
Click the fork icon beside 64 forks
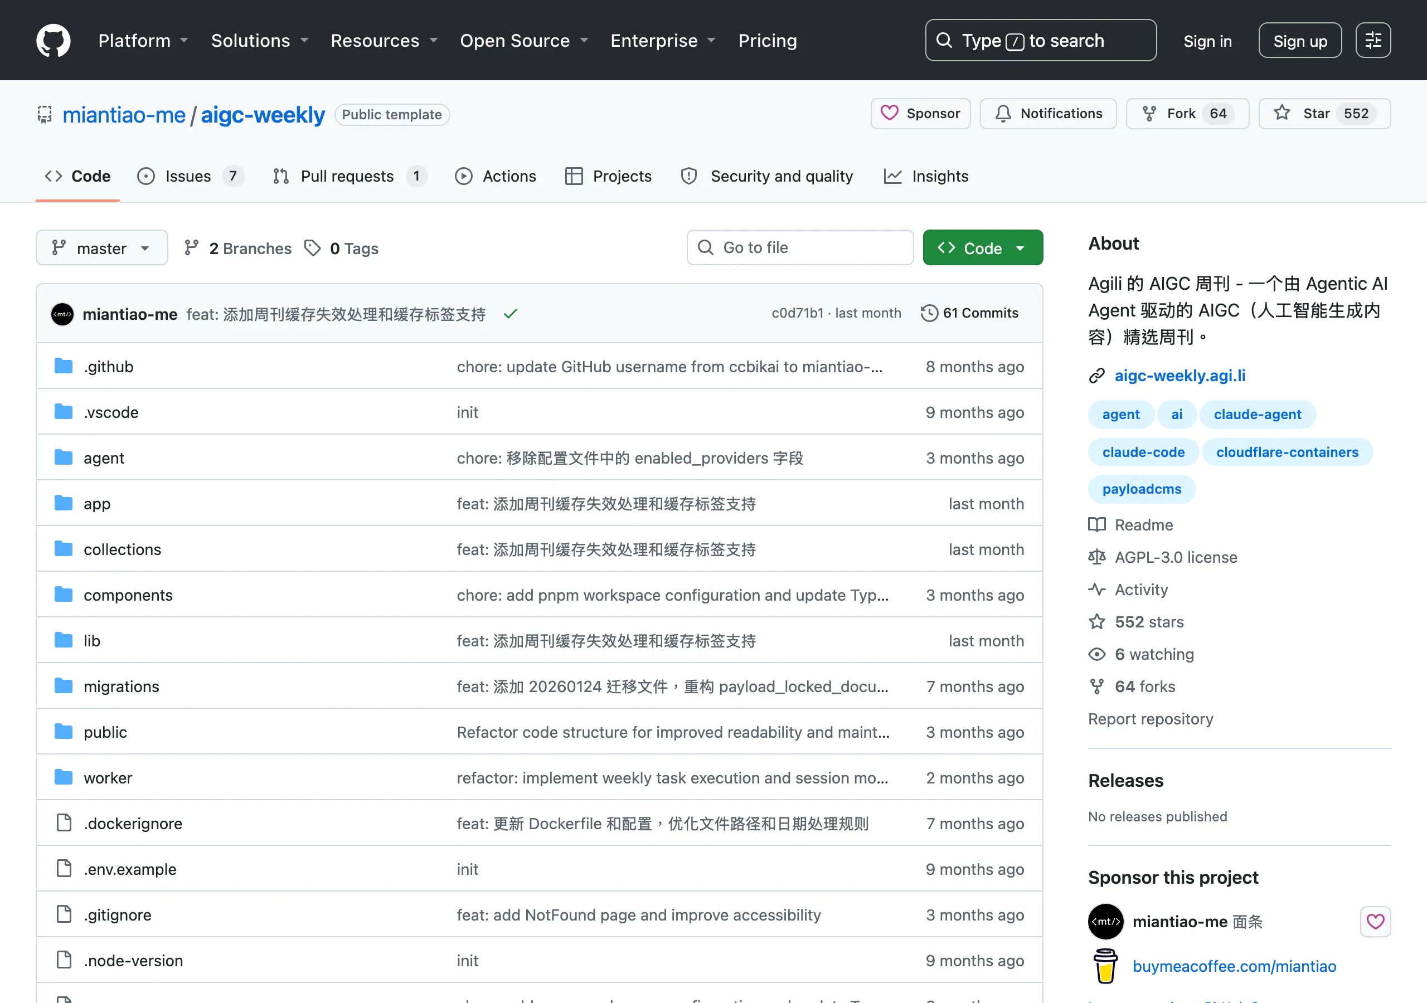click(x=1097, y=686)
